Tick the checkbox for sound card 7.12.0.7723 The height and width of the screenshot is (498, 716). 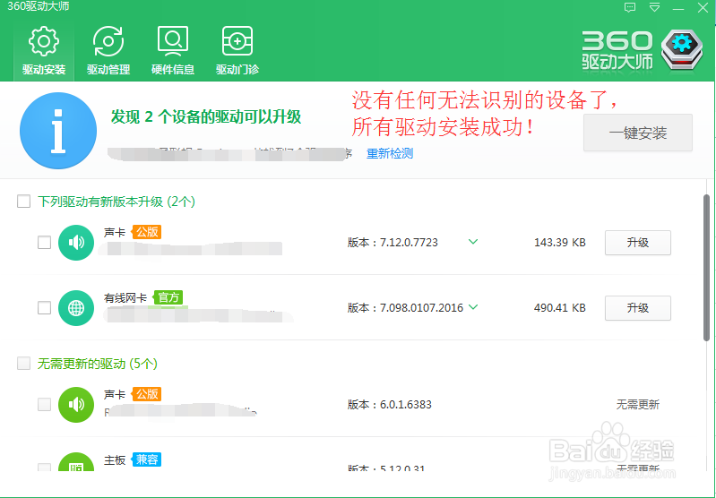coord(44,243)
